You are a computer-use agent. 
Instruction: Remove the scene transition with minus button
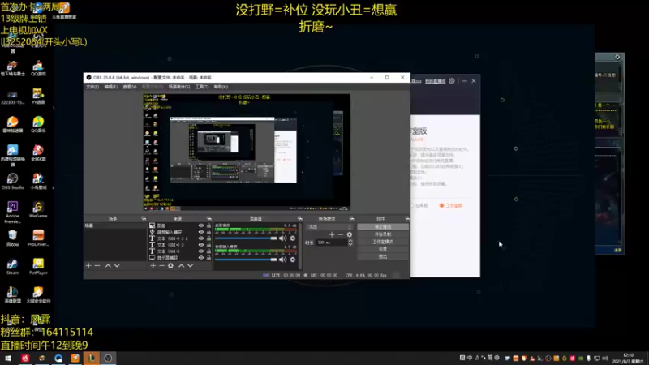[x=341, y=234]
